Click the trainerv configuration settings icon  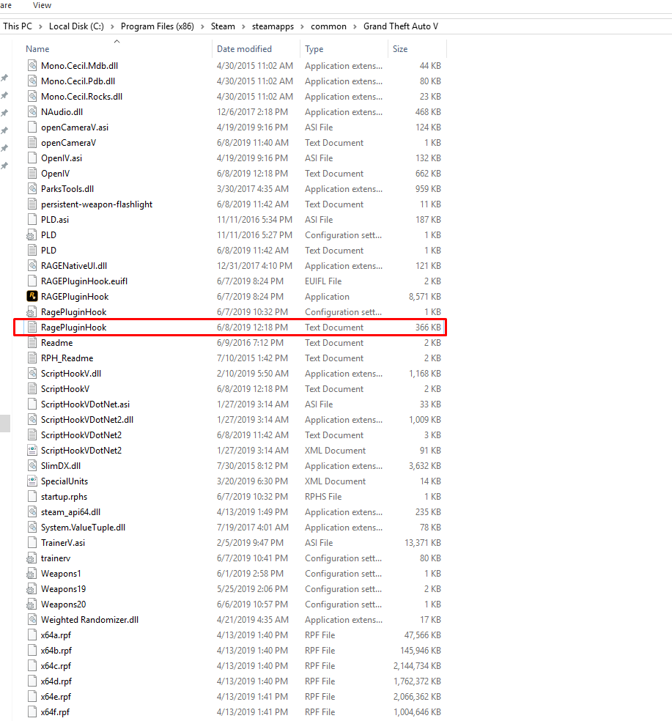click(x=32, y=558)
